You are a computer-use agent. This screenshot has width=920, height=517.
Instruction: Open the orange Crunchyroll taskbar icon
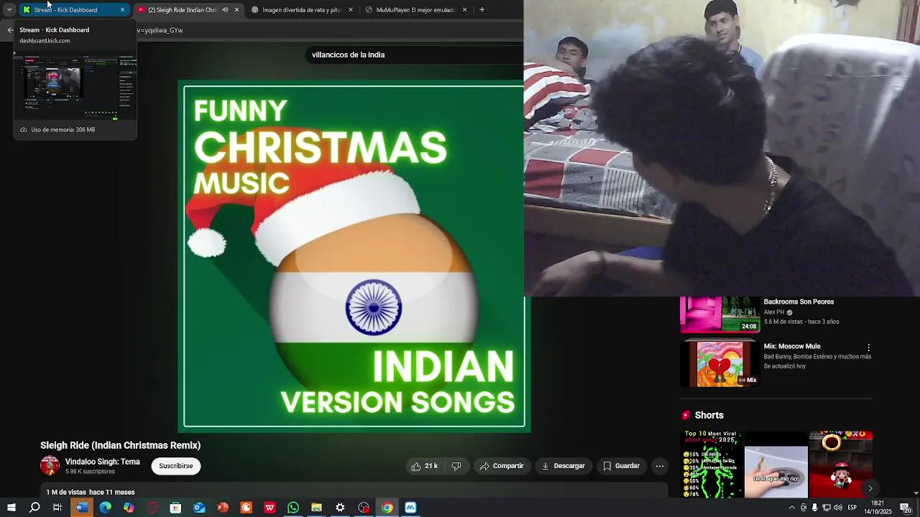tap(246, 508)
